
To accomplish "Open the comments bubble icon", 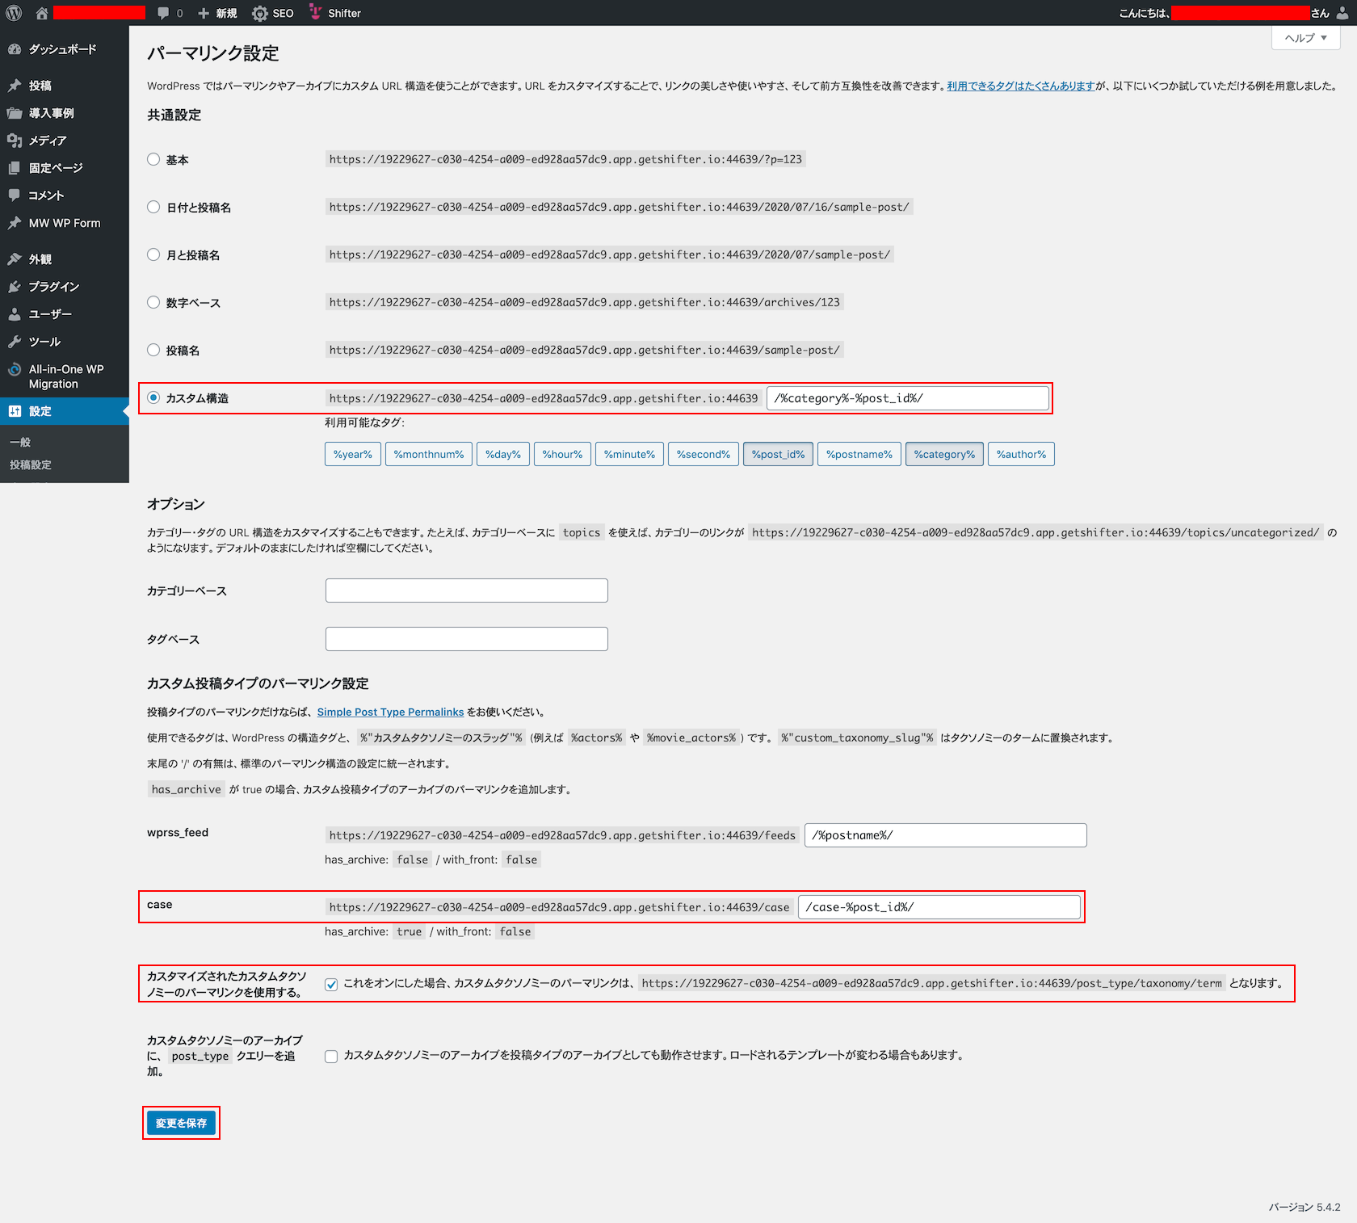I will tap(163, 13).
